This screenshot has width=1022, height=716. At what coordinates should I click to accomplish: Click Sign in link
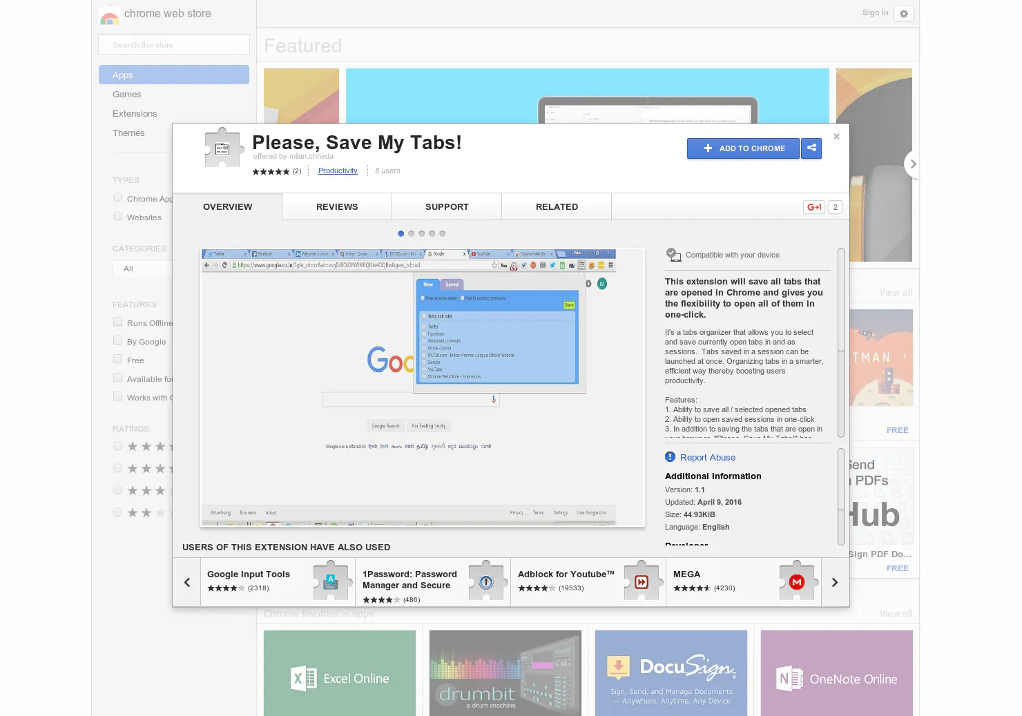tap(875, 12)
